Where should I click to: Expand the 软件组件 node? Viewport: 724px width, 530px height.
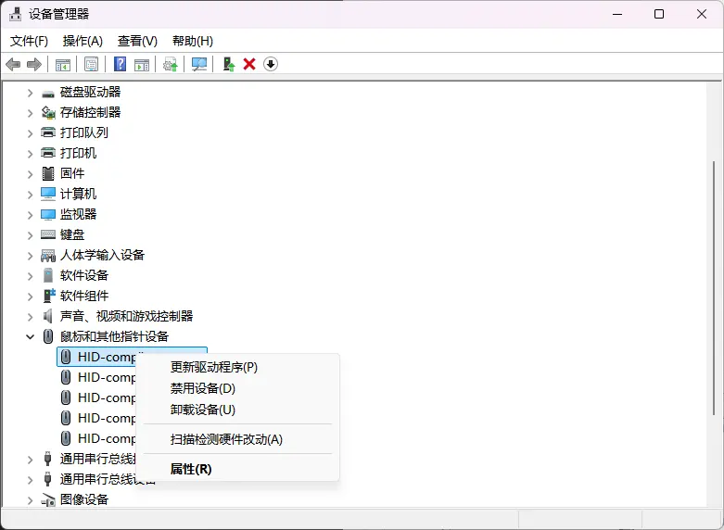coord(30,297)
